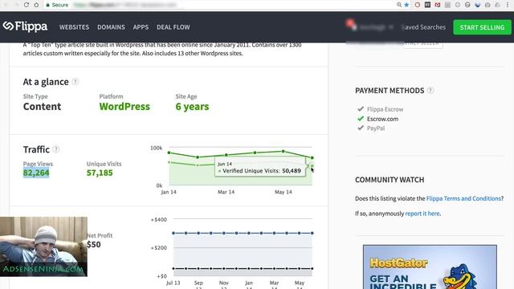
Task: Bookmark the page with blue star icon
Action: click(406, 5)
